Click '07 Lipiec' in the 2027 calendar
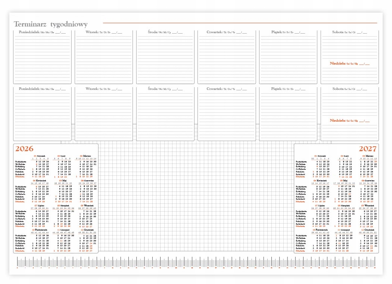This screenshot has height=284, width=392. 320,206
